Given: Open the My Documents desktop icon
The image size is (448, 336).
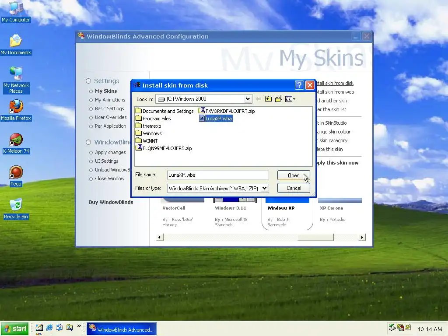Looking at the screenshot, I should 16,44.
